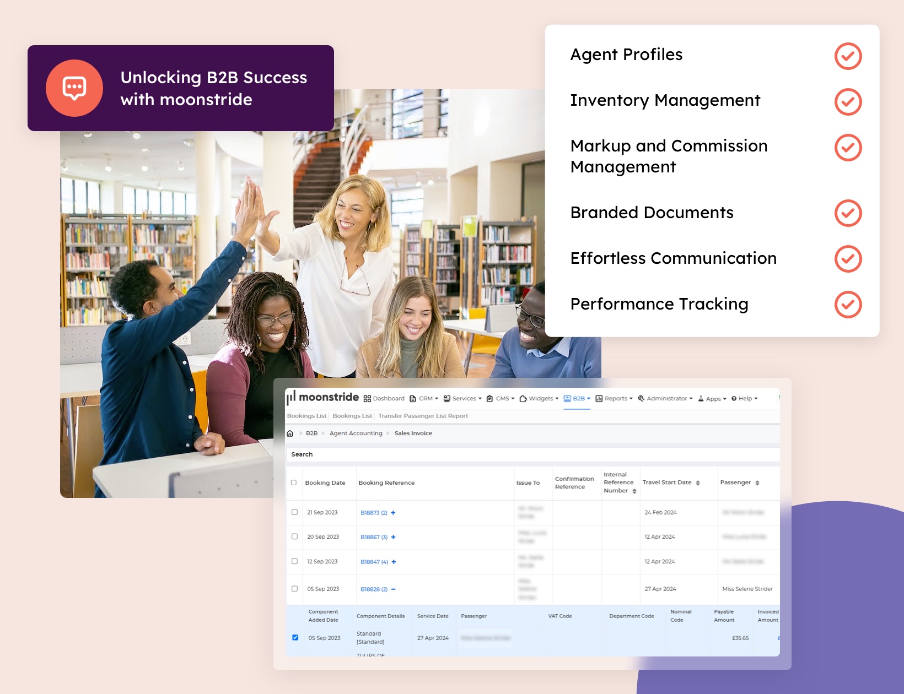
Task: Expand booking B18873 with the plus icon
Action: click(393, 513)
